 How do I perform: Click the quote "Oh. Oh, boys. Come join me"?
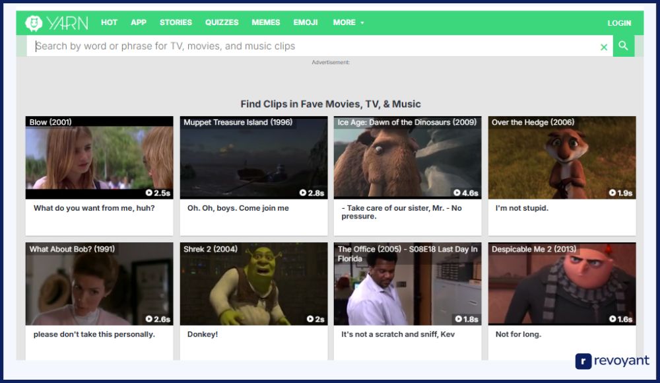238,208
